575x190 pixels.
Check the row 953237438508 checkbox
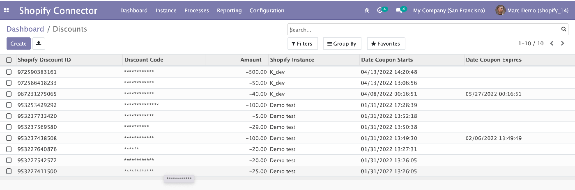(9, 138)
